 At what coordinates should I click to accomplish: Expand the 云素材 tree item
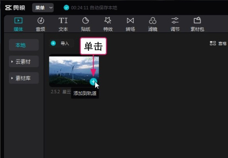(x=24, y=62)
